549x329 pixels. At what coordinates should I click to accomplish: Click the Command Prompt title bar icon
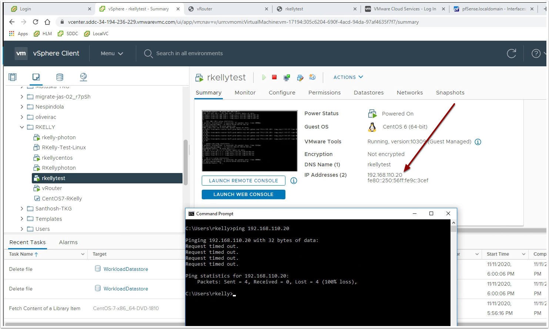(x=191, y=214)
